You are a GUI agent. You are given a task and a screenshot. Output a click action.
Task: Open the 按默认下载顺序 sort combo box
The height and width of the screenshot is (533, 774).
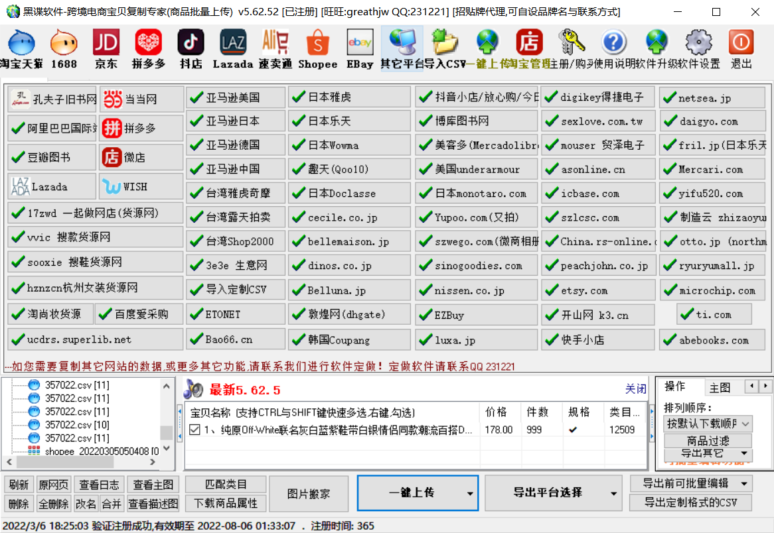click(x=708, y=424)
